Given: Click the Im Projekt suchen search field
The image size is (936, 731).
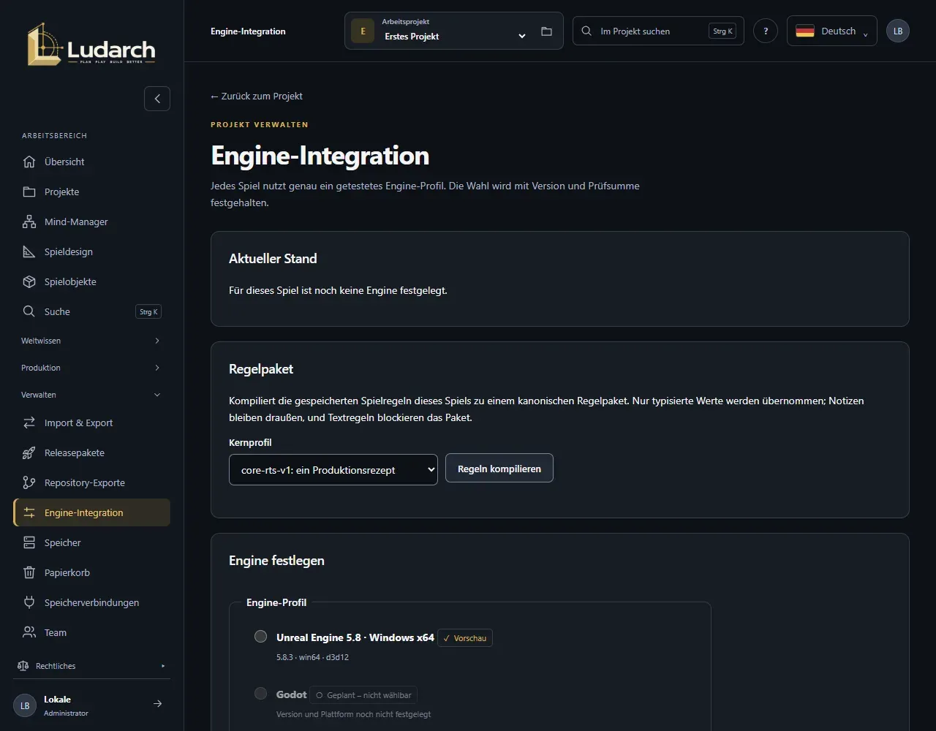Looking at the screenshot, I should click(x=658, y=31).
